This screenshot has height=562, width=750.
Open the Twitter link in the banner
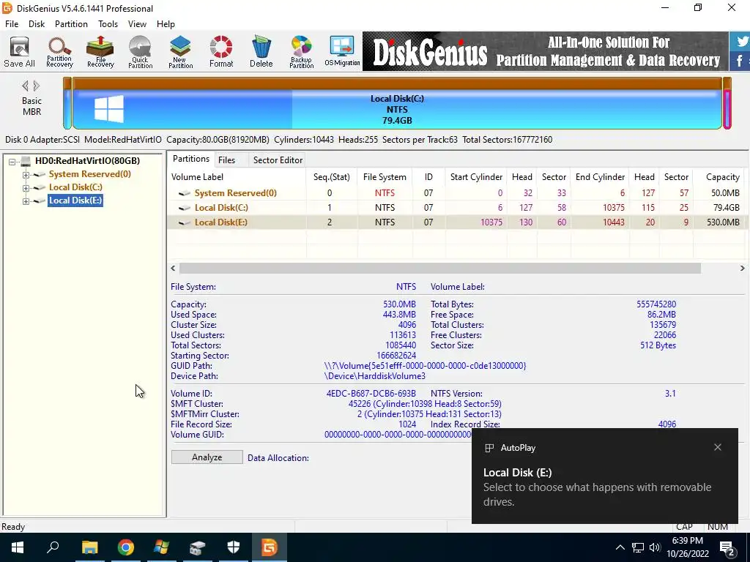[x=741, y=41]
